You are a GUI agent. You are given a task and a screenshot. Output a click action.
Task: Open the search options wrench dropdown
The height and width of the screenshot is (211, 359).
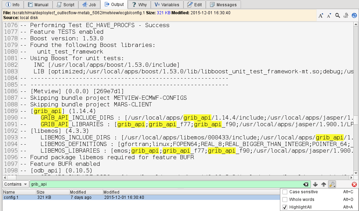click(x=332, y=185)
